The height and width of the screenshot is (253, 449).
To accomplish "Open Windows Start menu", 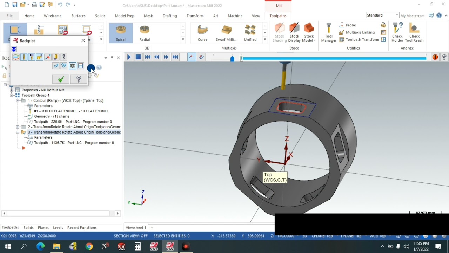I will pyautogui.click(x=8, y=247).
